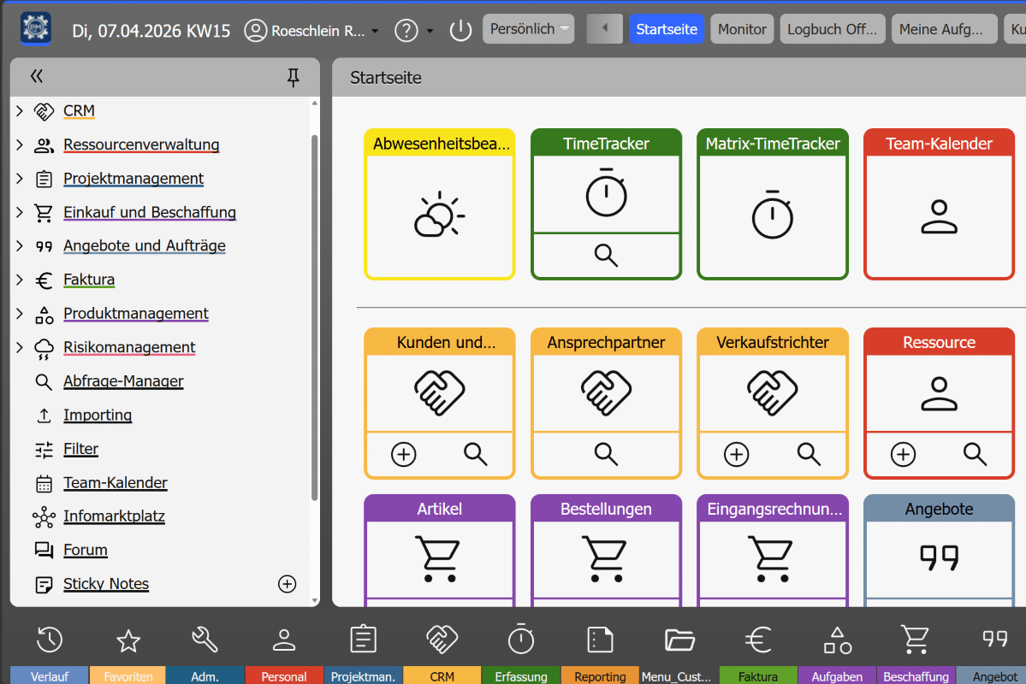Open the TimeTracker stopwatch icon

pyautogui.click(x=606, y=195)
